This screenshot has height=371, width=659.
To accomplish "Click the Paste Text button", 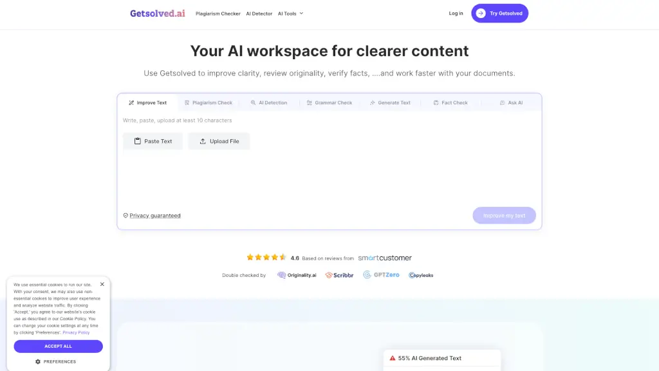I will click(153, 141).
